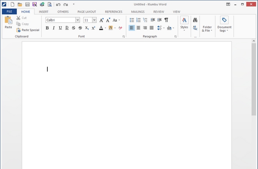Shrink the font size
Viewport: 258px width, 169px height.
click(108, 20)
